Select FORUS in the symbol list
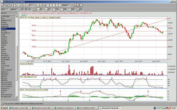 pyautogui.click(x=8, y=37)
